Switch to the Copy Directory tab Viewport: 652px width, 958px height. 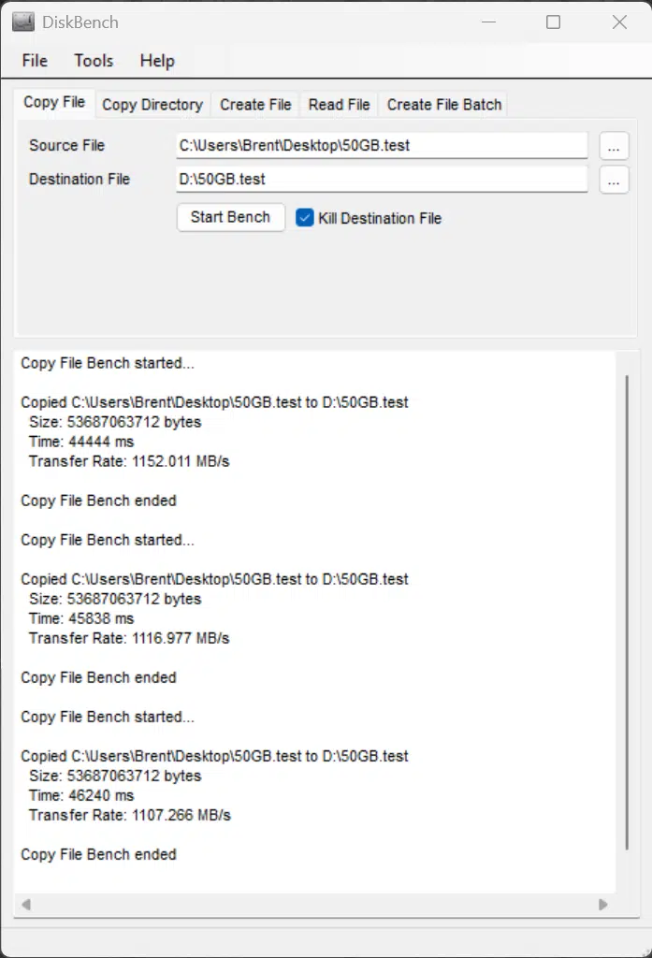152,105
